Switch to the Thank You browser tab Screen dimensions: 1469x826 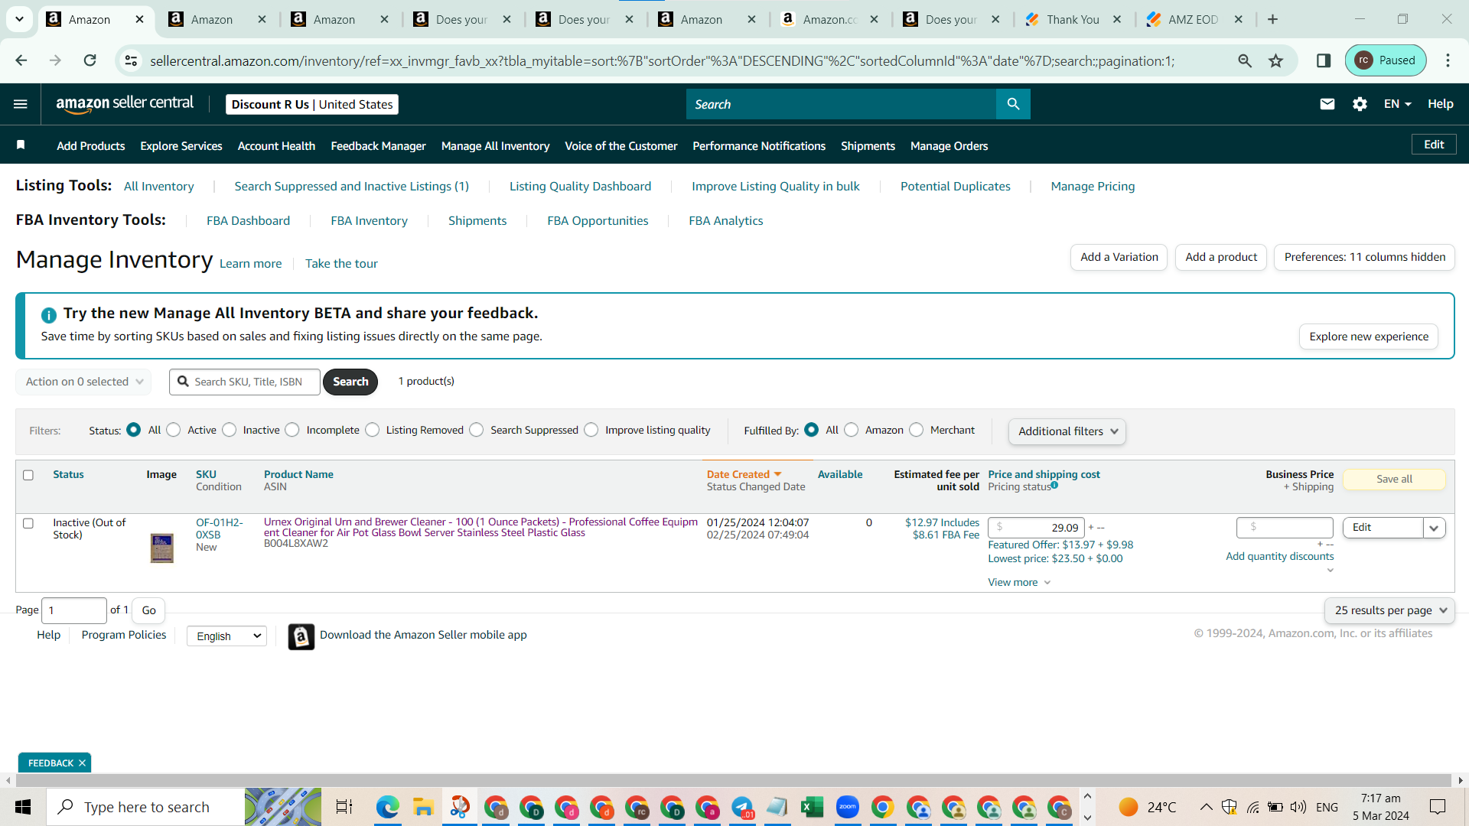(1073, 19)
